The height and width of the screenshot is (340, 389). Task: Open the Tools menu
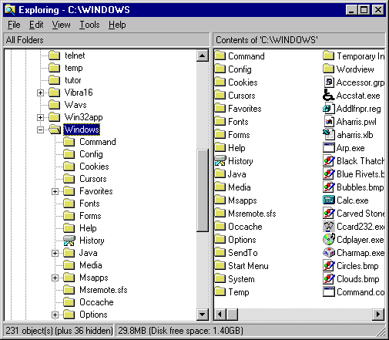(89, 25)
